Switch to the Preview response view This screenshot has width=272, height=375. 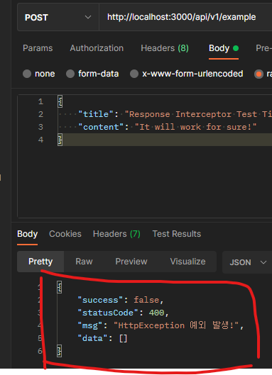pyautogui.click(x=131, y=262)
